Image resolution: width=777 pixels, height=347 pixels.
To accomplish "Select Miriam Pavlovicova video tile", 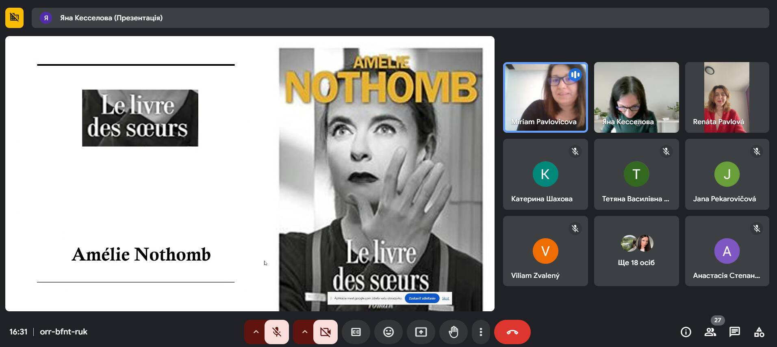I will pyautogui.click(x=545, y=97).
